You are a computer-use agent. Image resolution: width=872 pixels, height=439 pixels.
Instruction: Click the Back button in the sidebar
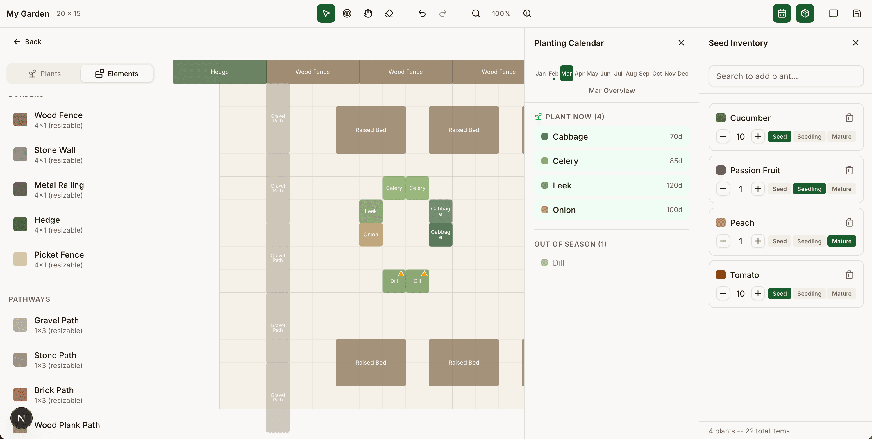[27, 41]
